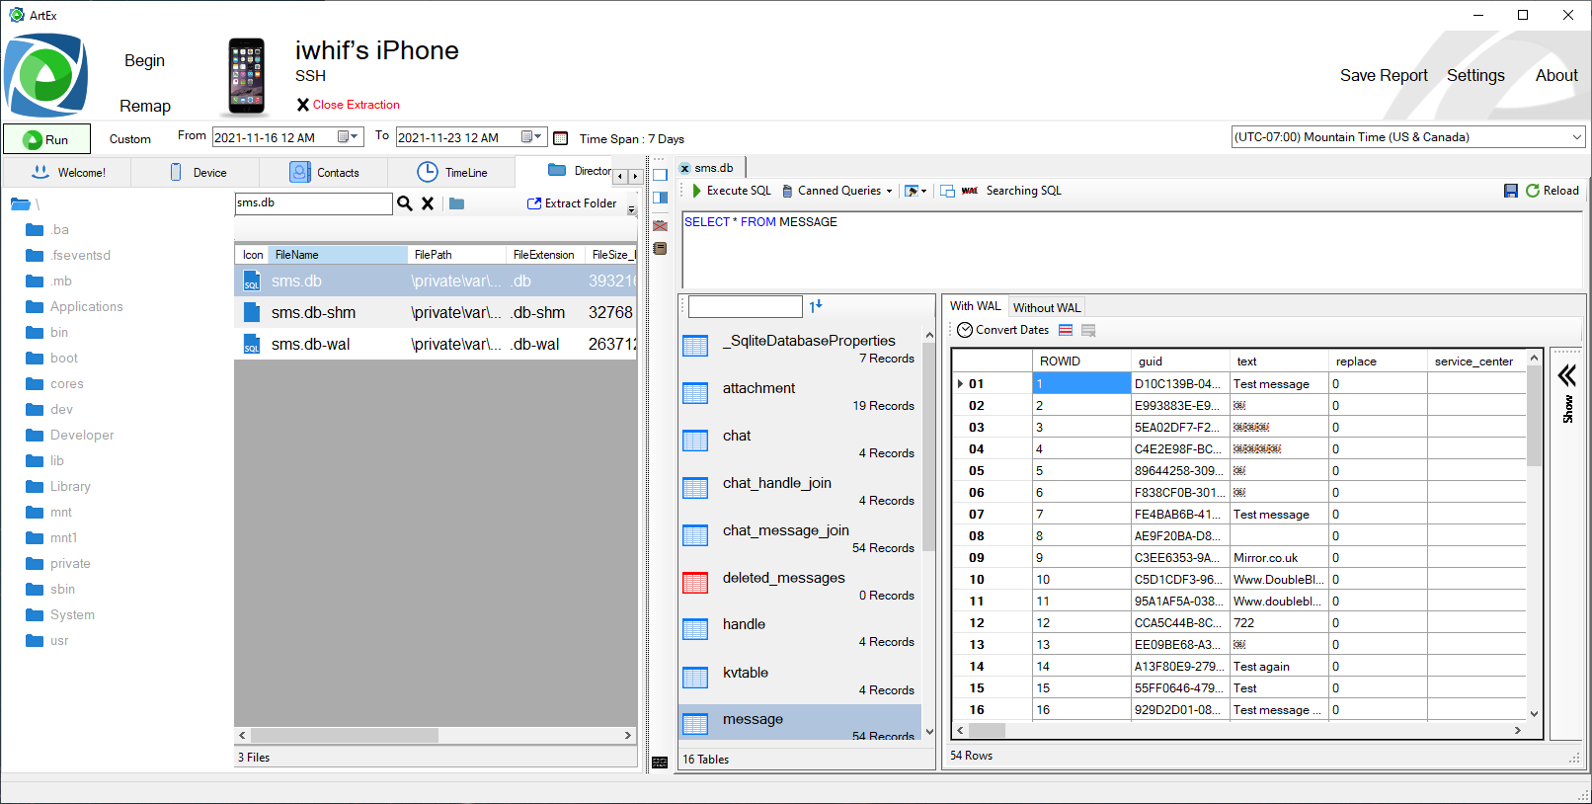Show the side panel with the double-chevron arrow
1592x804 pixels.
[1566, 375]
